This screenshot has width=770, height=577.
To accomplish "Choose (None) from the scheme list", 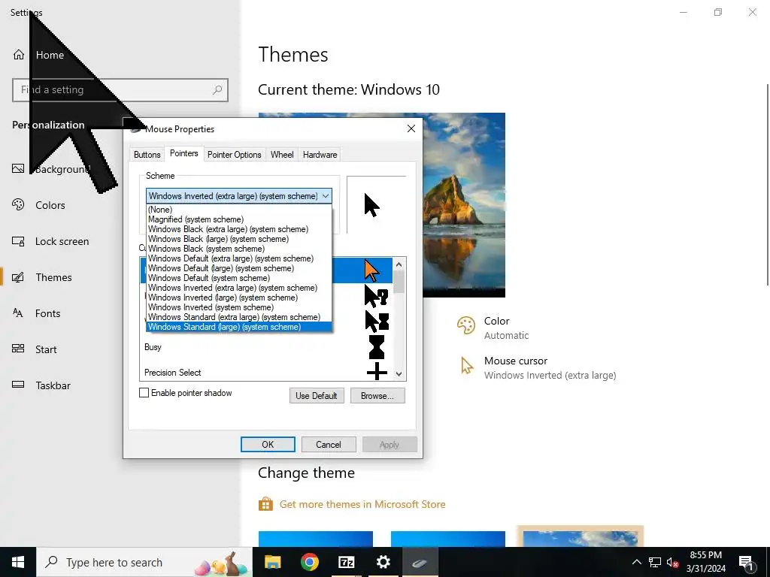I will point(239,210).
